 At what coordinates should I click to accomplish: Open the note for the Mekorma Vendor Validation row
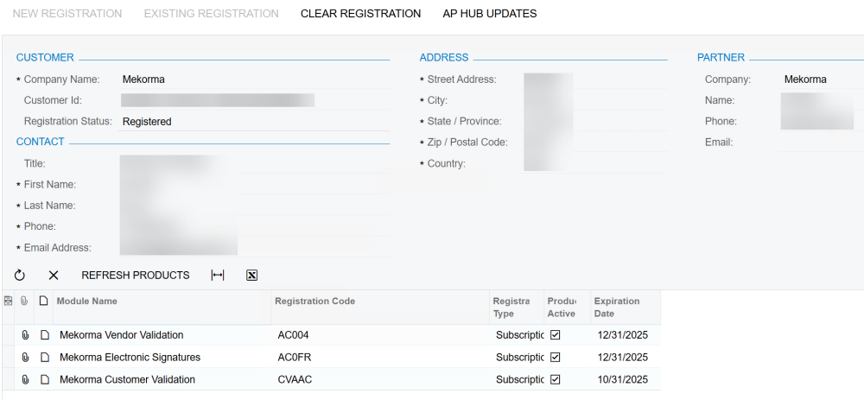(45, 335)
